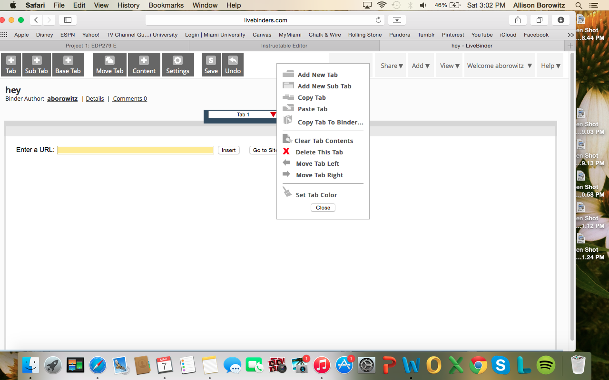Select Set Tab Color
The width and height of the screenshot is (609, 380).
316,195
